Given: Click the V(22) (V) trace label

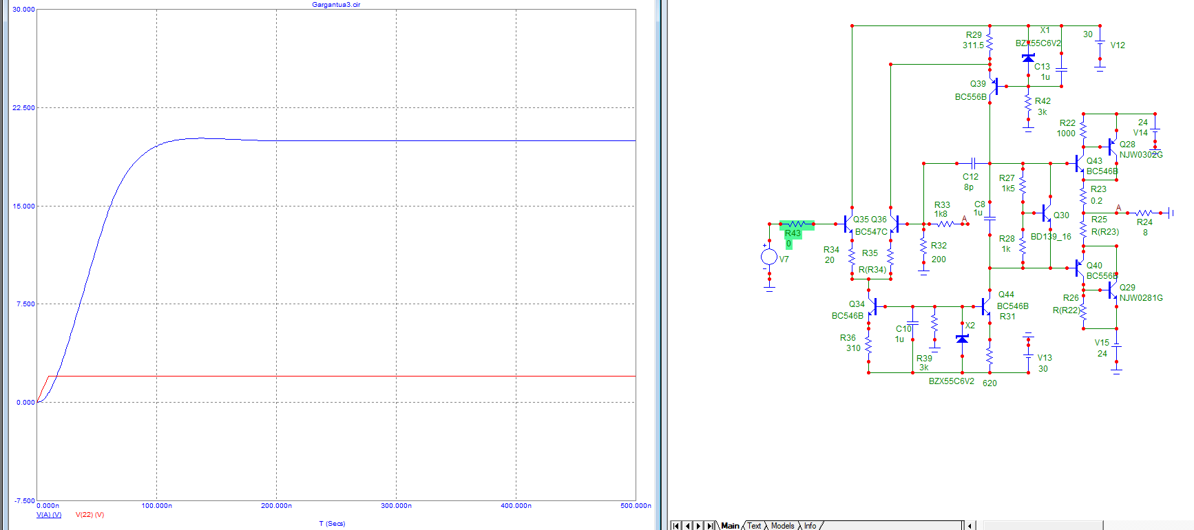Looking at the screenshot, I should [x=90, y=515].
